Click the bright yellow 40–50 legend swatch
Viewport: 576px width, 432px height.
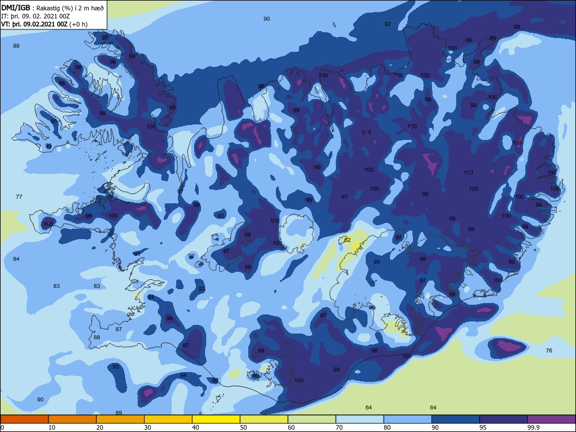216,419
